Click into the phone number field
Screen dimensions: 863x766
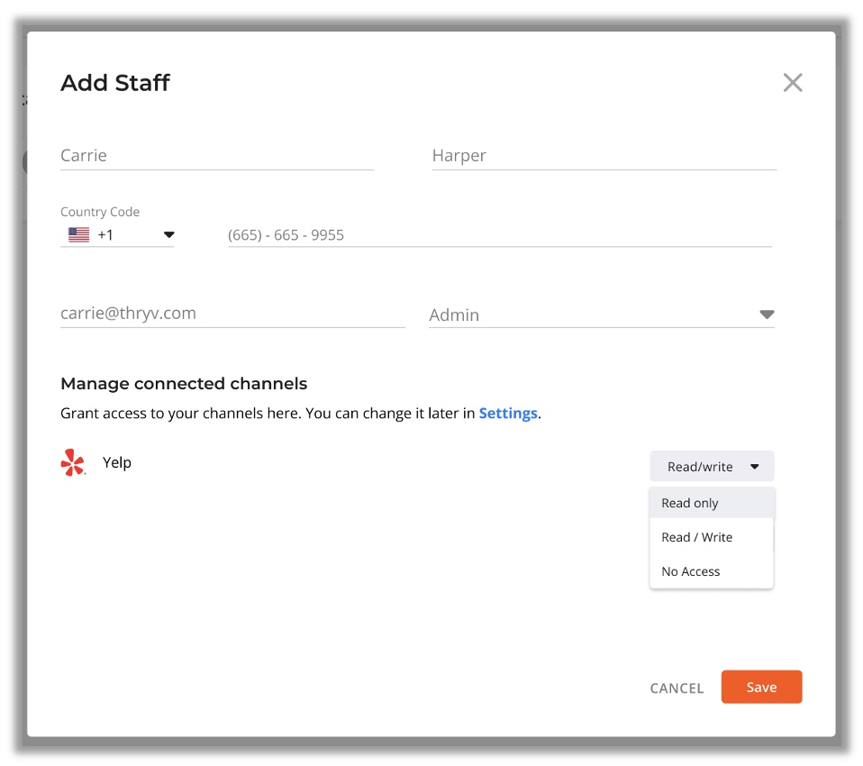tap(499, 235)
